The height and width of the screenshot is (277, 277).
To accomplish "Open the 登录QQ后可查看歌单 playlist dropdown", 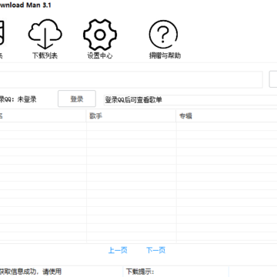I will coord(190,100).
